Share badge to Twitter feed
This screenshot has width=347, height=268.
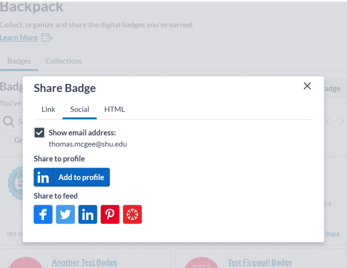pos(65,214)
